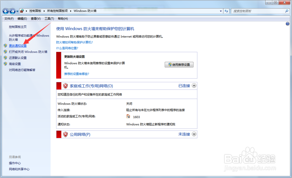
Task: Open 防火墙如何帮助保护计算机? help link
Action: pyautogui.click(x=74, y=42)
